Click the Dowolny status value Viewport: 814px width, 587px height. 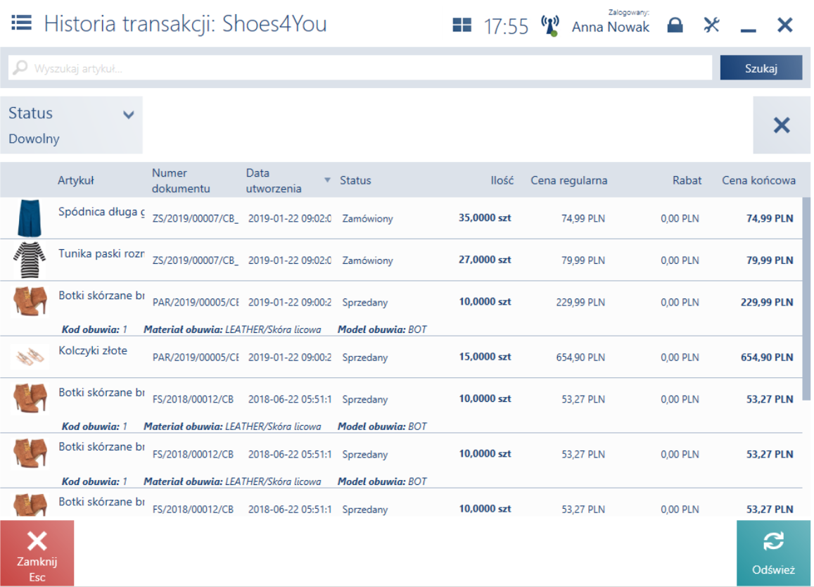click(34, 139)
